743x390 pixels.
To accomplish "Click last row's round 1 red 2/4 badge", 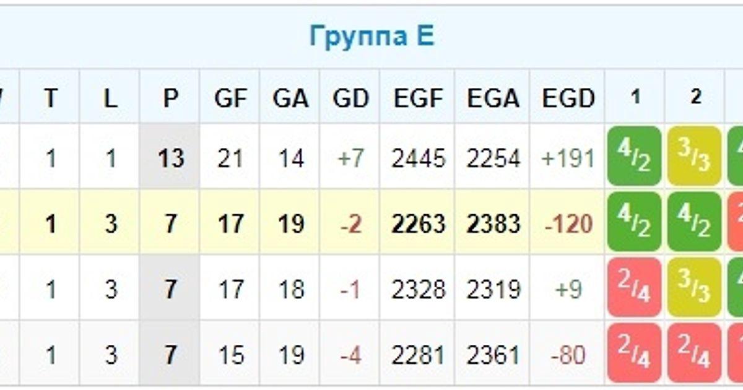I will point(634,353).
